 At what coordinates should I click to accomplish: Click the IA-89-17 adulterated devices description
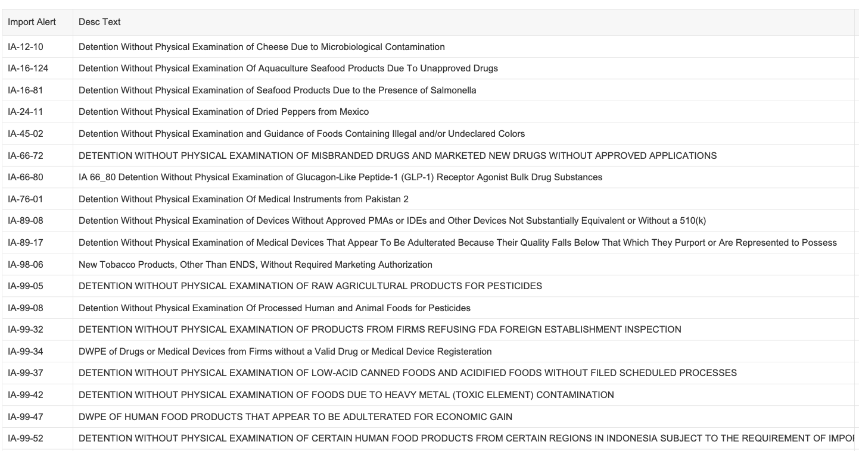click(457, 243)
